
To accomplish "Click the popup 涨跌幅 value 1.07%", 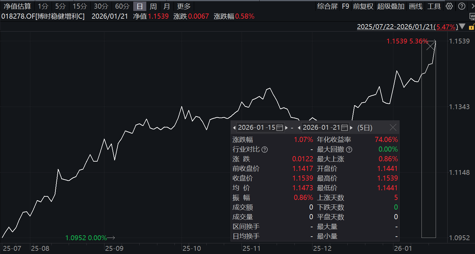I will click(303, 140).
